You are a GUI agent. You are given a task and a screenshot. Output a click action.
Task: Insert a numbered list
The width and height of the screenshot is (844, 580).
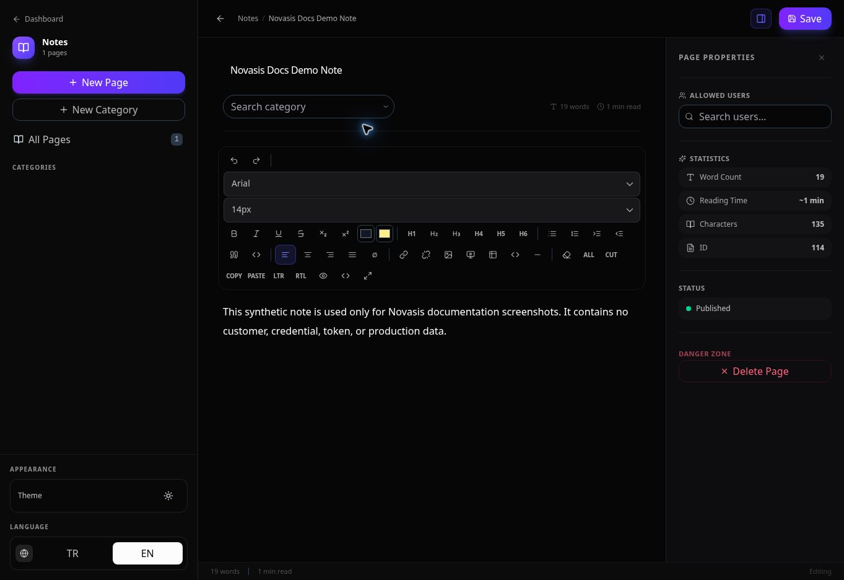pos(575,234)
